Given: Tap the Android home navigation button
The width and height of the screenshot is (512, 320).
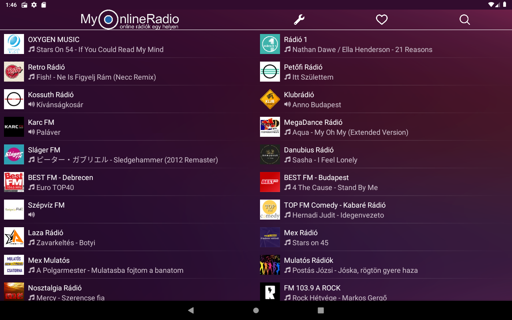Looking at the screenshot, I should click(x=256, y=310).
